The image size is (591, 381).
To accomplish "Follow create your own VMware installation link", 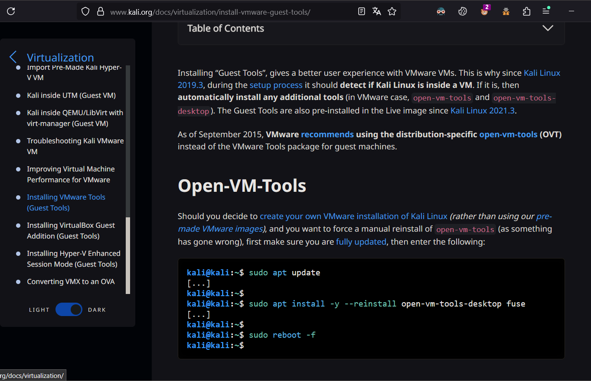I will (353, 216).
